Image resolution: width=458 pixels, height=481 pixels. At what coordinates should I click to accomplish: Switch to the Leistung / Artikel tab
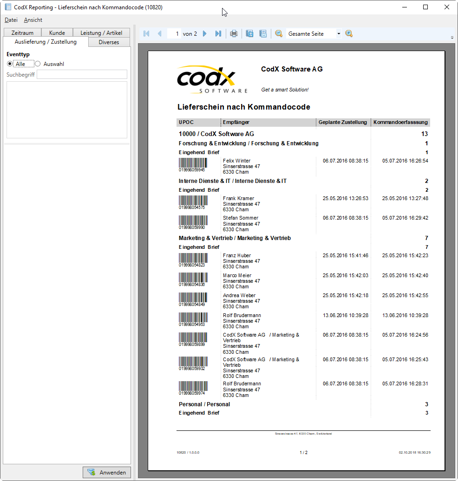coord(101,33)
